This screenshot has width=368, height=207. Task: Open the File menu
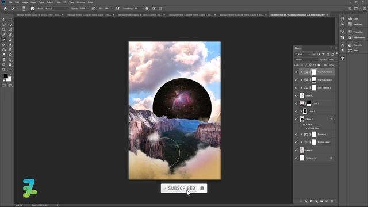pyautogui.click(x=10, y=2)
